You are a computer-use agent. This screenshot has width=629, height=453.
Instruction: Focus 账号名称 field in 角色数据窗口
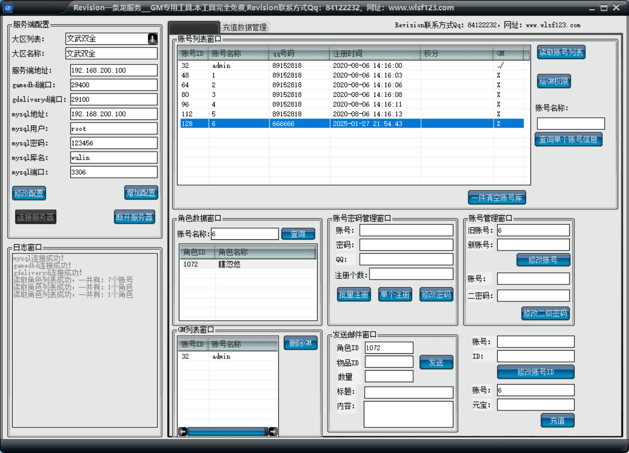245,234
